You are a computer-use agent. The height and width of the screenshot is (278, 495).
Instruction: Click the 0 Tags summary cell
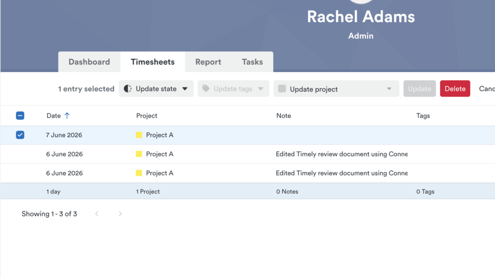pos(425,192)
